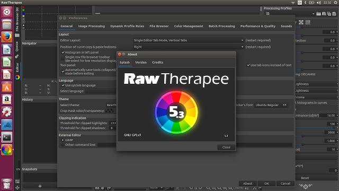Open Chroma dropdown in tool panel
The width and height of the screenshot is (339, 191).
point(317,97)
